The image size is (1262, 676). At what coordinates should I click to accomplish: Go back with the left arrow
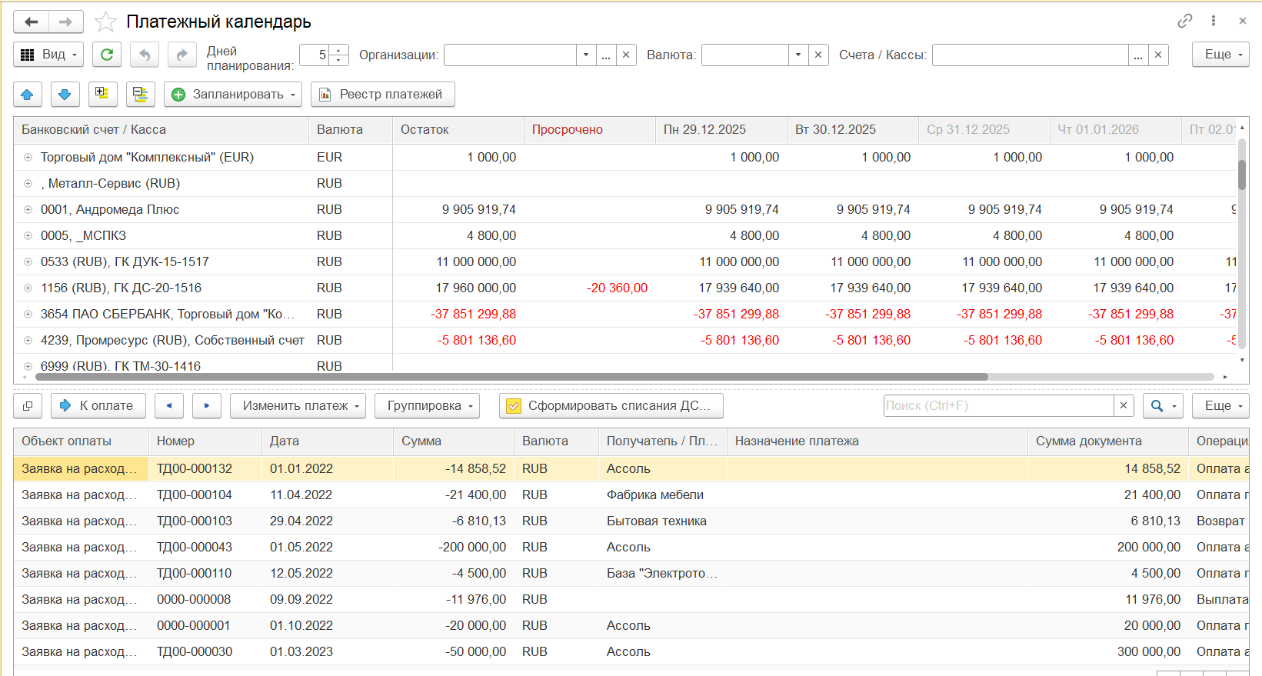[32, 22]
